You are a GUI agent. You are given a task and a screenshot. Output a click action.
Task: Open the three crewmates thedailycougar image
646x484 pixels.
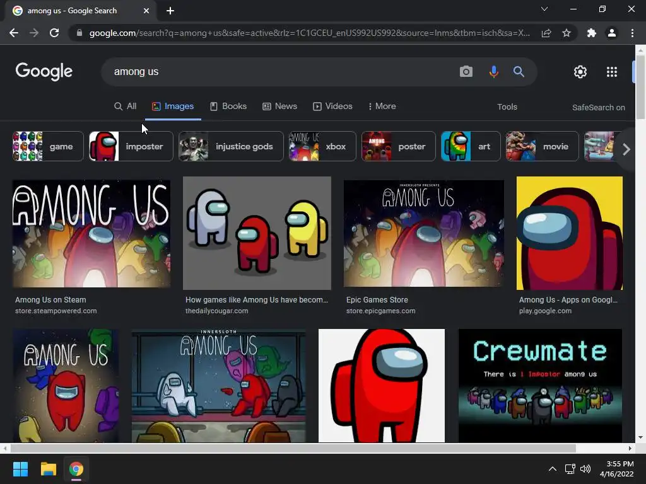(257, 233)
